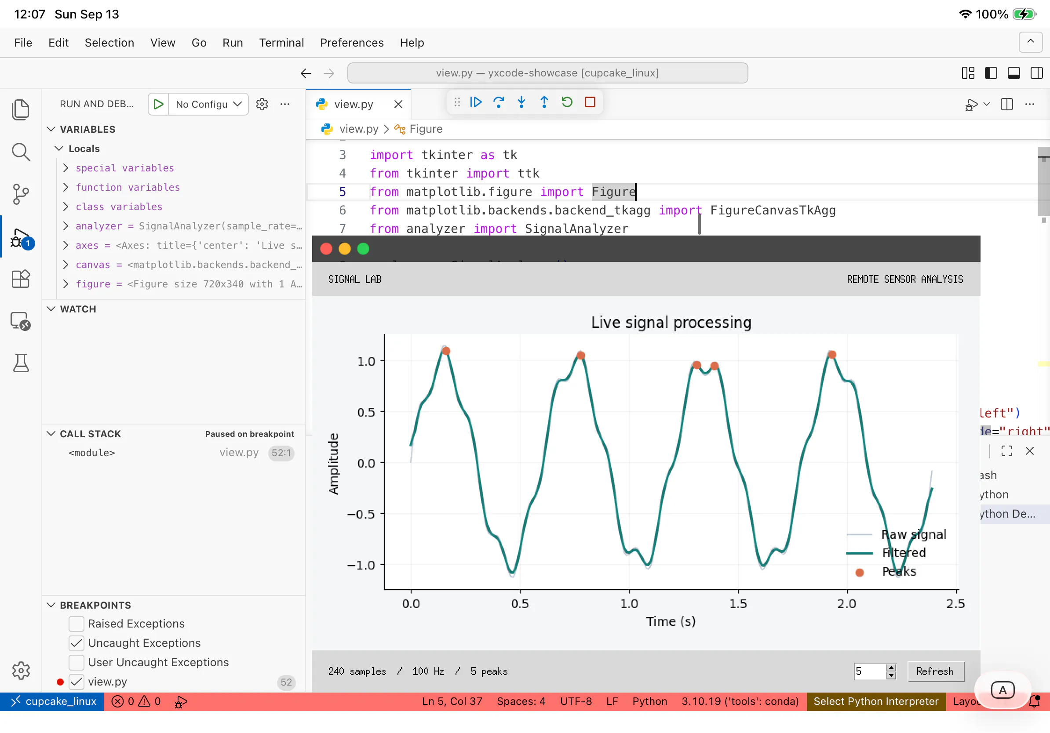Open the Explorer view in activity bar
1050x733 pixels.
point(21,110)
